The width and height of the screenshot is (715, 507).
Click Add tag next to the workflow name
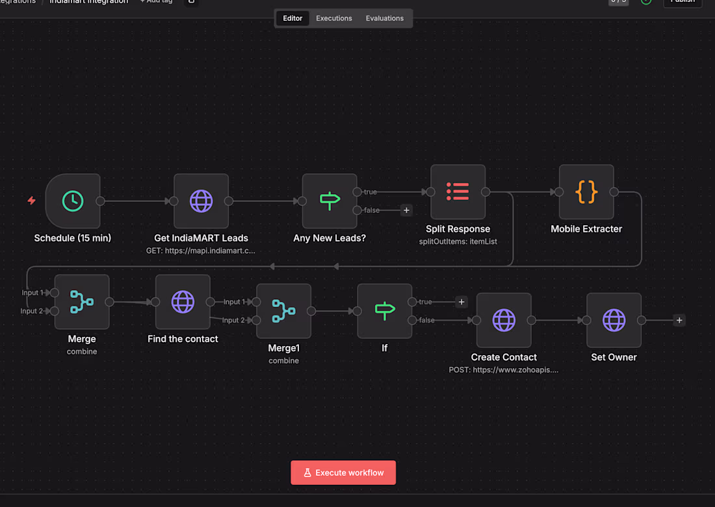156,2
